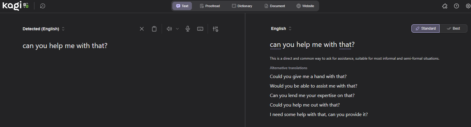Select Standard translation quality
This screenshot has height=127, width=471.
[x=425, y=28]
